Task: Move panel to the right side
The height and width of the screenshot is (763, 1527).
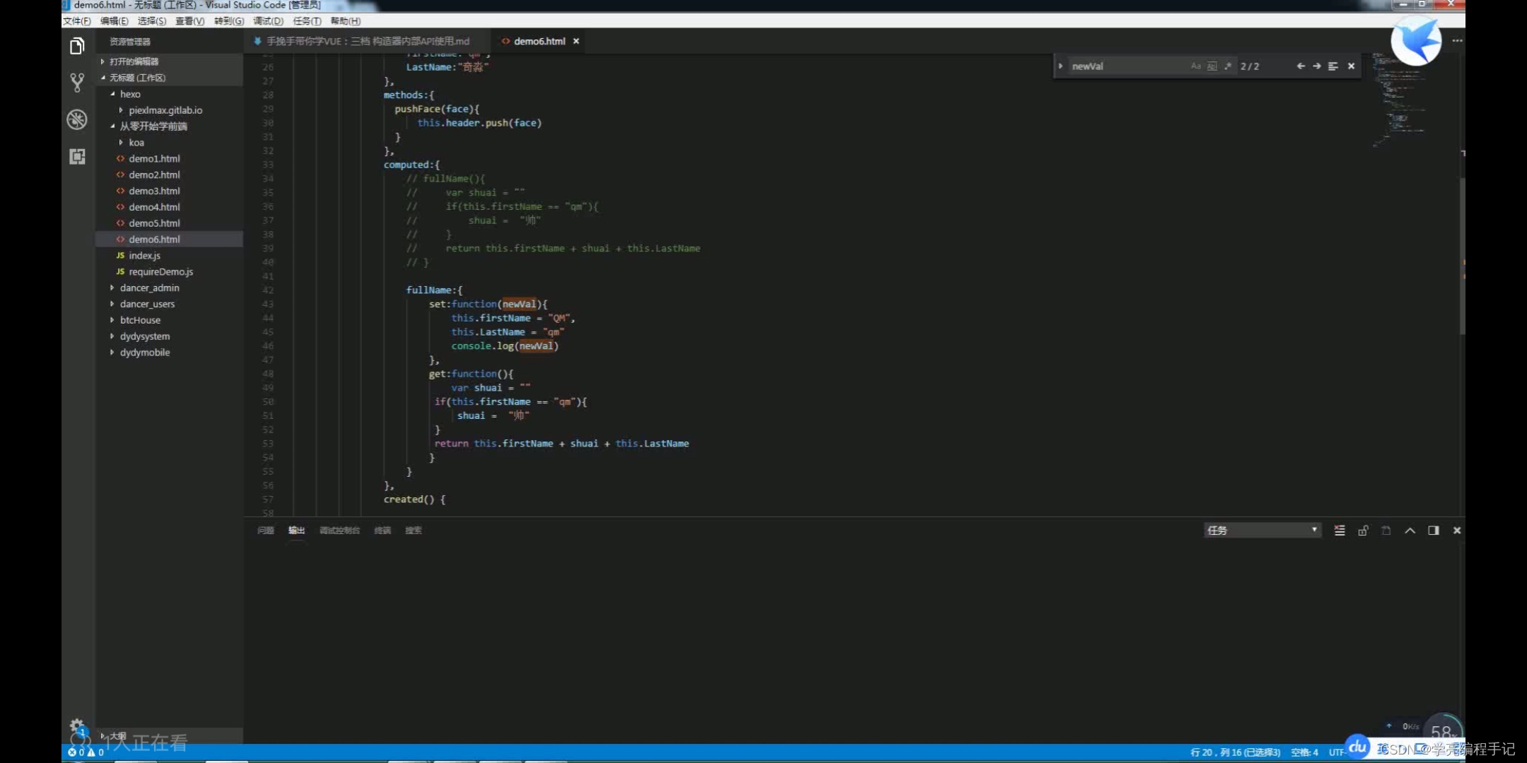Action: pyautogui.click(x=1434, y=531)
